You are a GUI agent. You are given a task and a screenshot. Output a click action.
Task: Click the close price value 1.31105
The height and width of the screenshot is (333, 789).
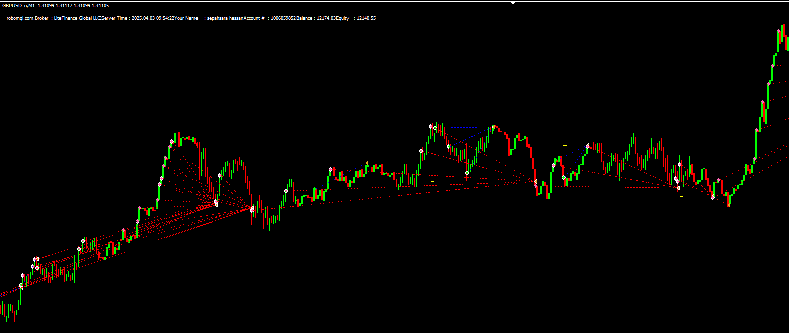pos(100,6)
